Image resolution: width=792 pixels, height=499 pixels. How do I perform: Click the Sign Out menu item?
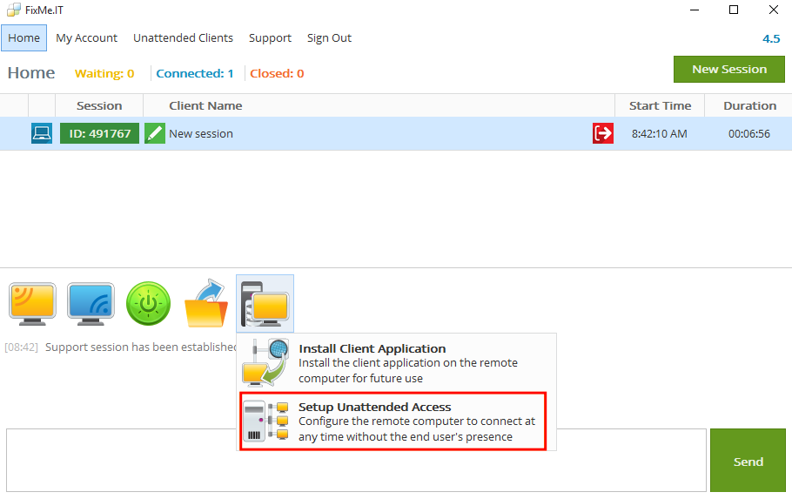(329, 38)
